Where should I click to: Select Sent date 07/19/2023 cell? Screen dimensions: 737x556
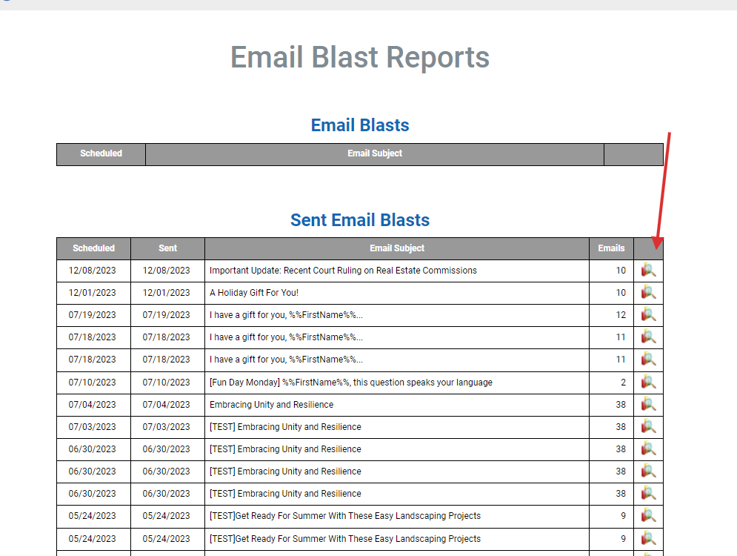pyautogui.click(x=167, y=314)
